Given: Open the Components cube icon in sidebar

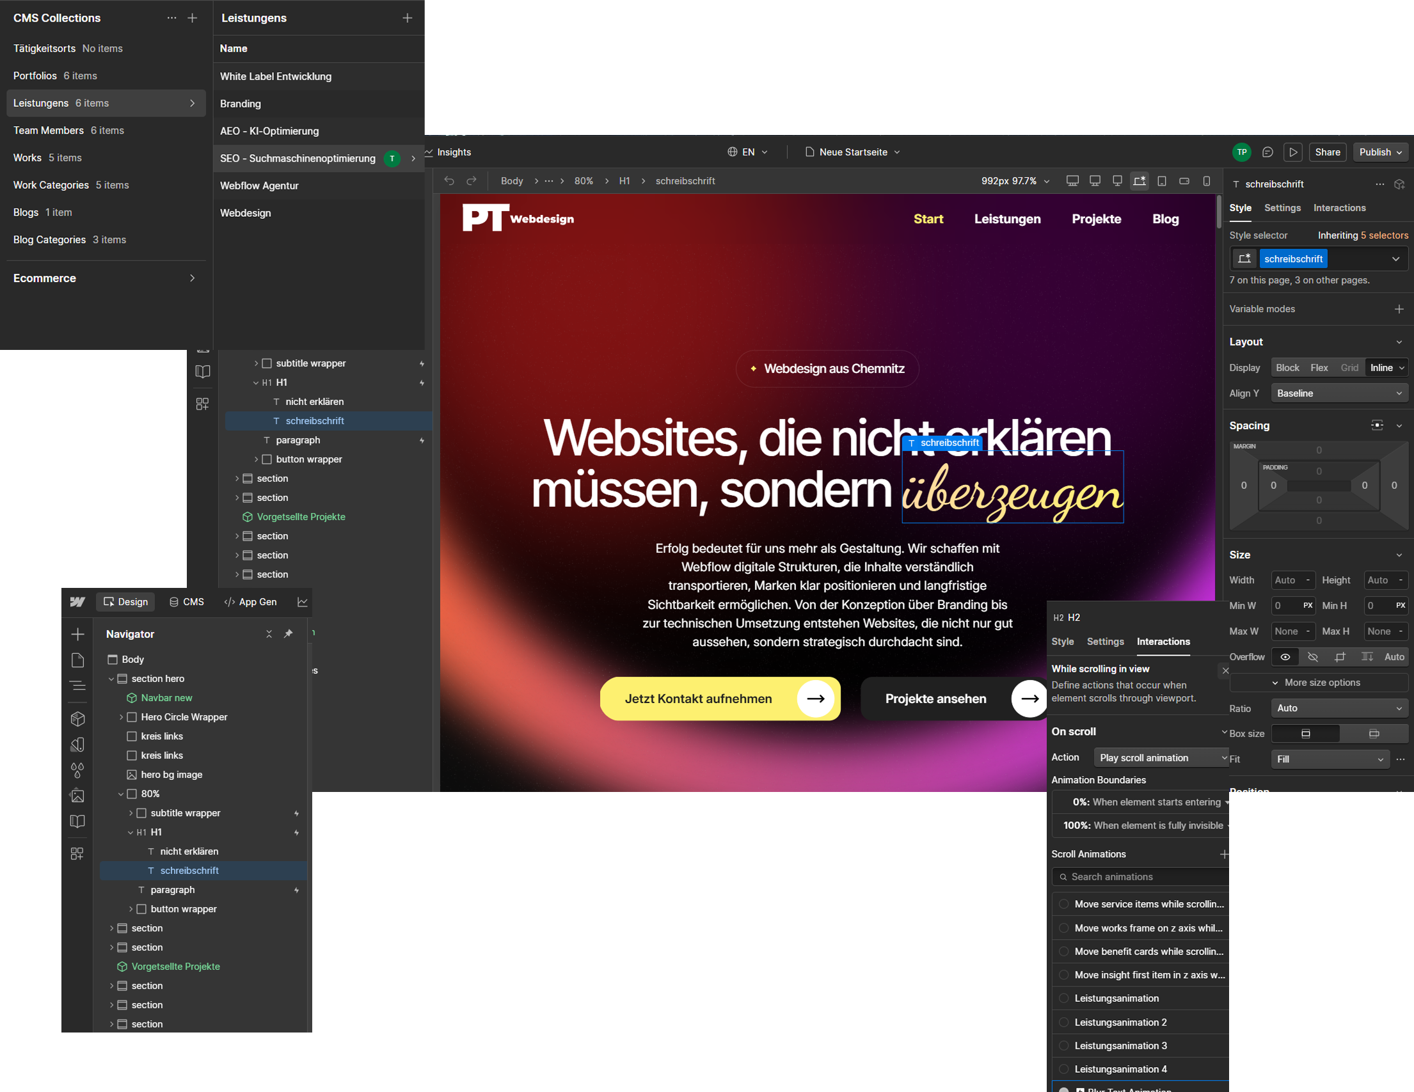Looking at the screenshot, I should click(77, 718).
